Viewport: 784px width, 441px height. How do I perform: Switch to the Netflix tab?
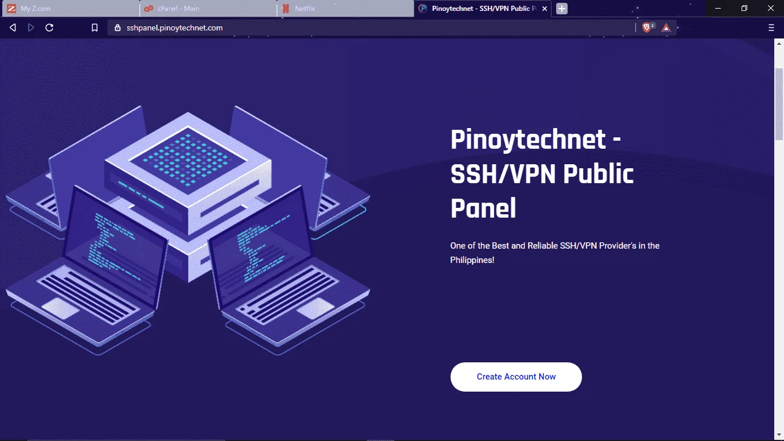pyautogui.click(x=346, y=9)
